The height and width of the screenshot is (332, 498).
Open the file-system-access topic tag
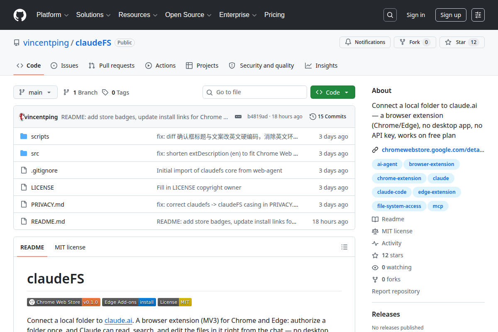click(x=399, y=206)
